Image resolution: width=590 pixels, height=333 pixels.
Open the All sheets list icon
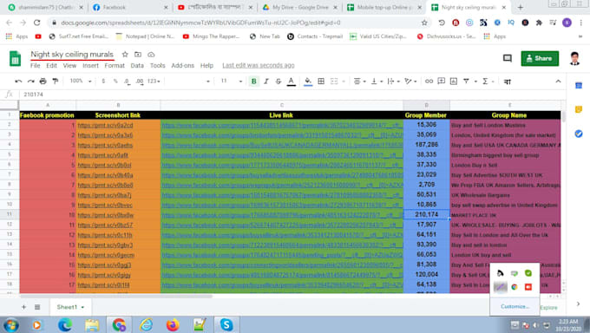pos(37,307)
